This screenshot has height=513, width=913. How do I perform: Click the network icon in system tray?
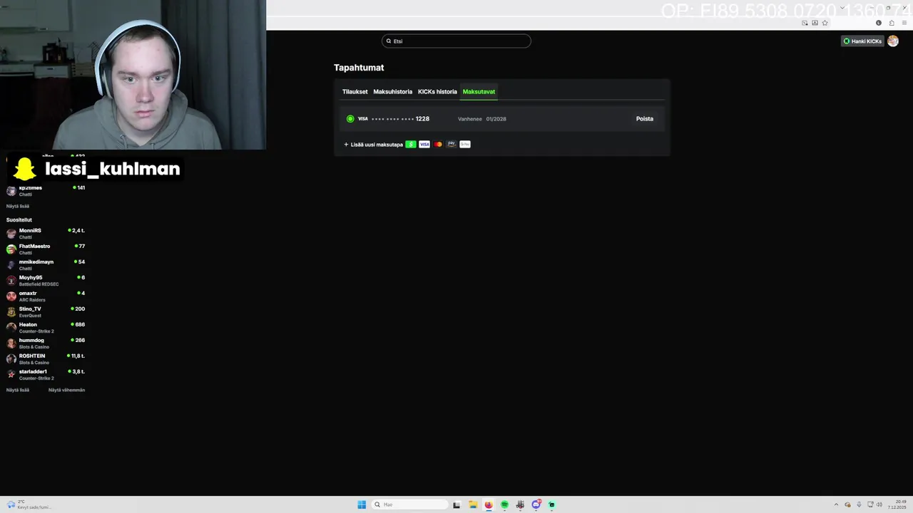coord(869,504)
